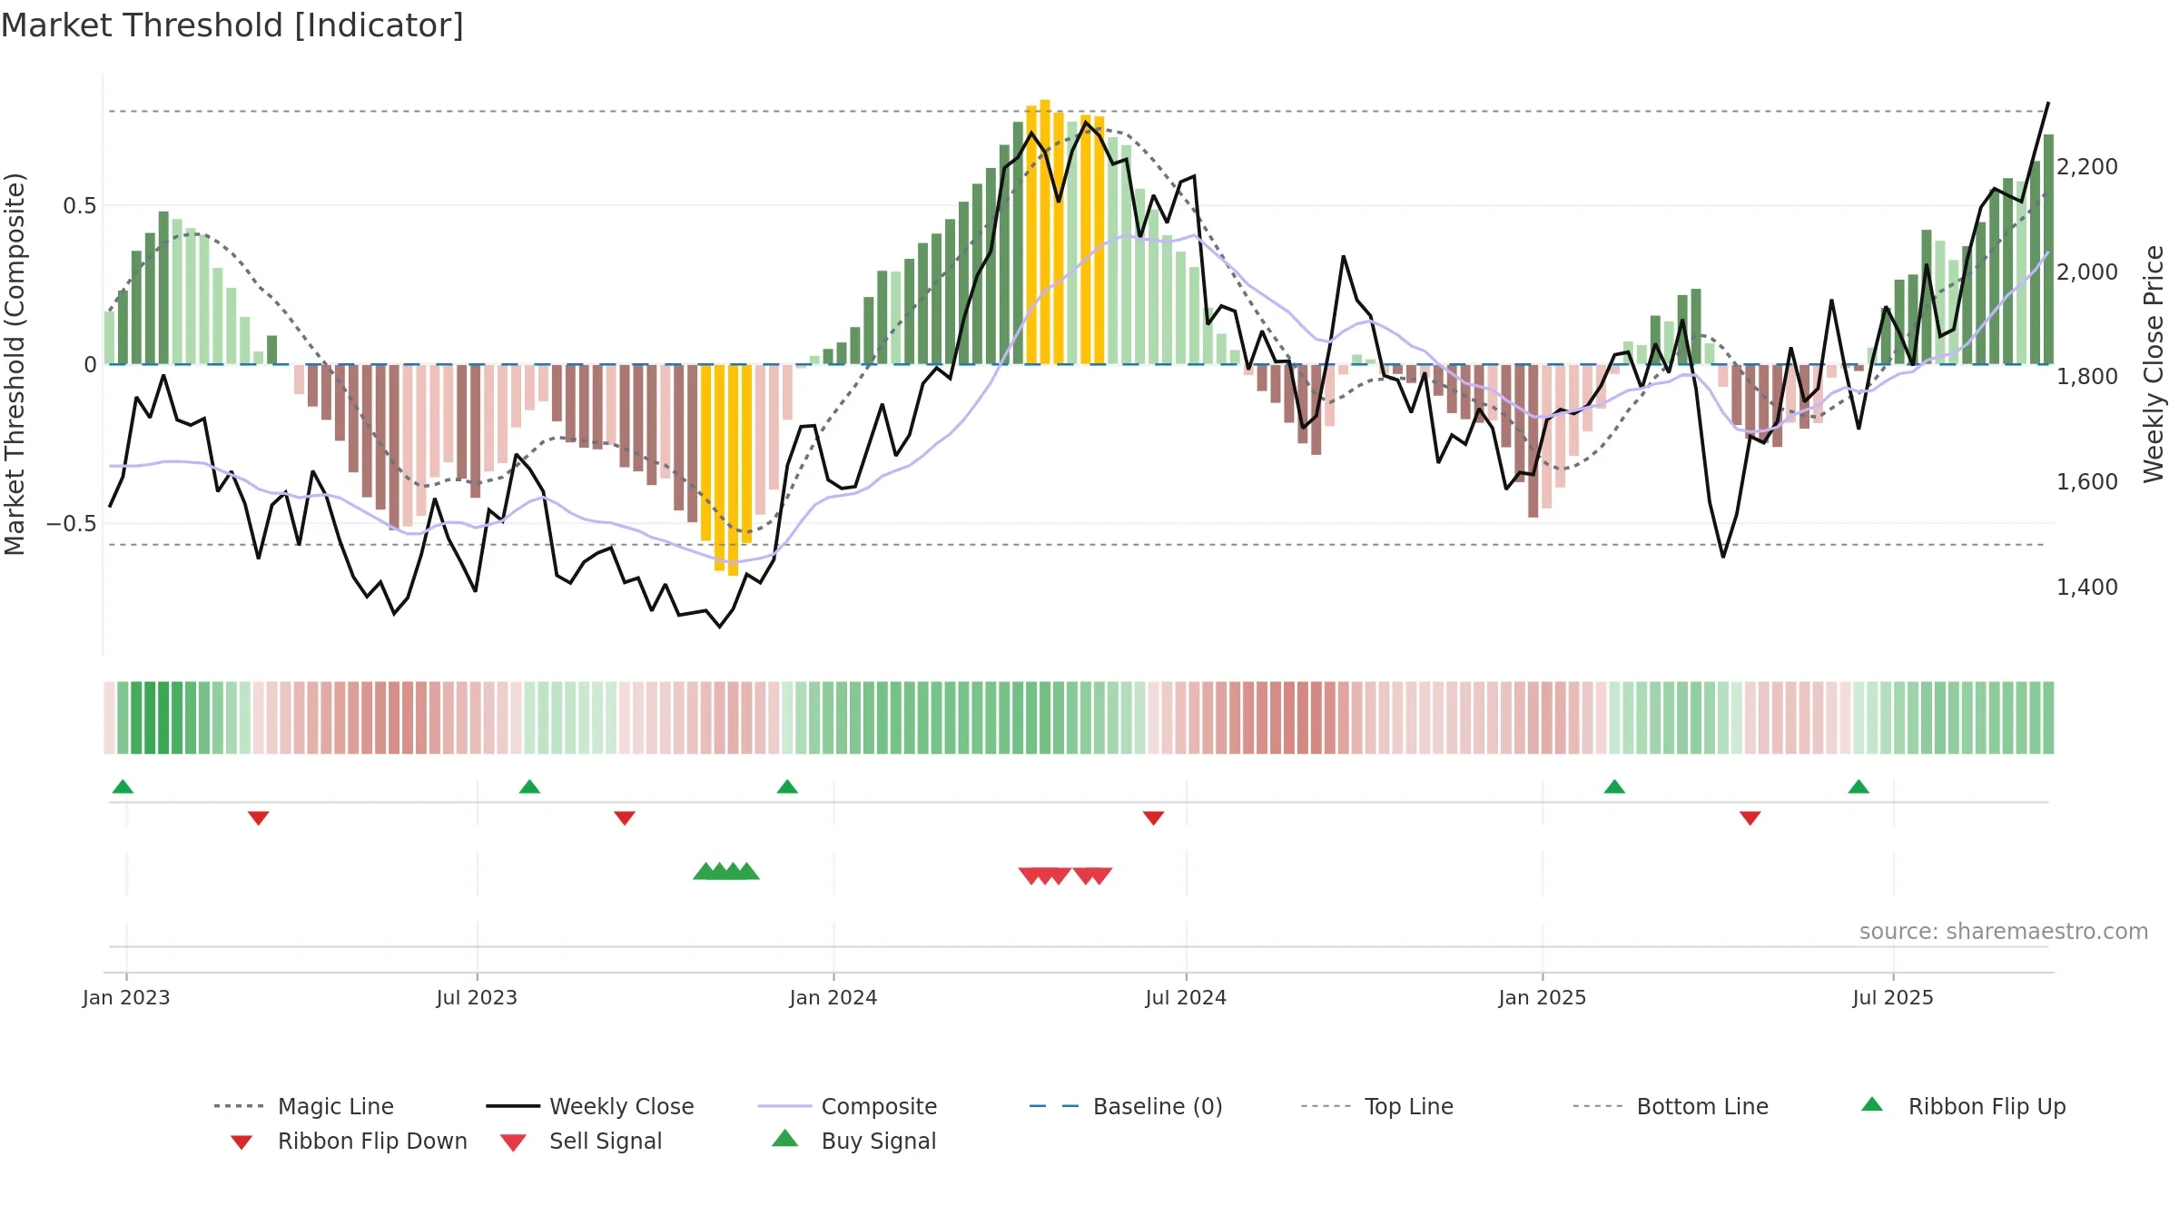
Task: Toggle the Weekly Close legend entry
Action: 590,1106
